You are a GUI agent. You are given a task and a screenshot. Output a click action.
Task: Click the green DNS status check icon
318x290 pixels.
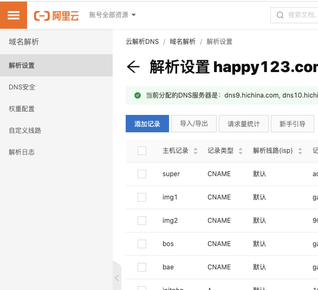click(138, 95)
